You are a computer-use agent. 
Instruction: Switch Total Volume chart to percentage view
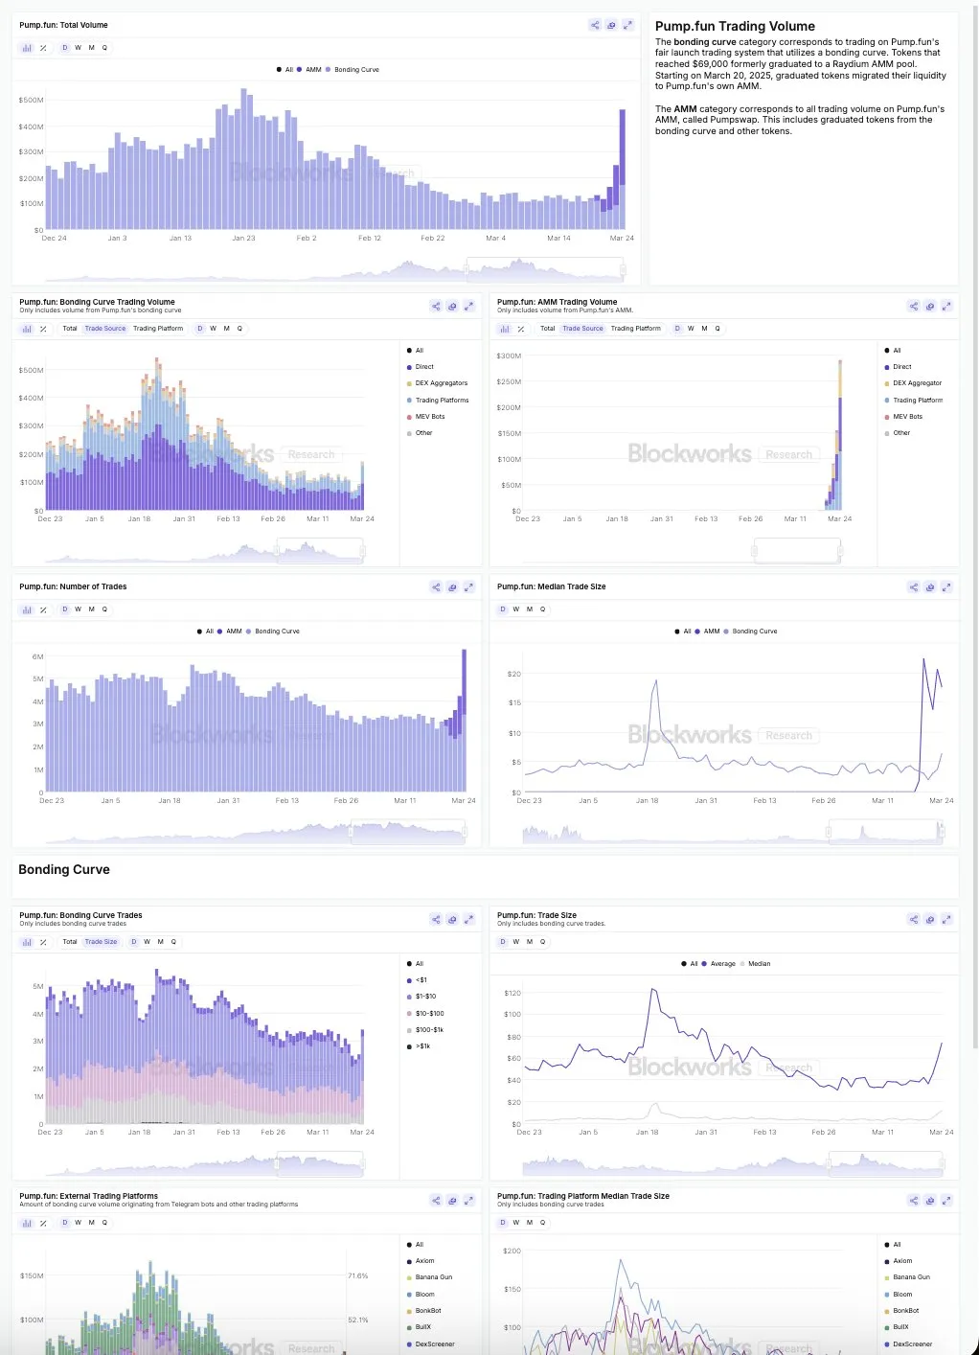pyautogui.click(x=43, y=48)
